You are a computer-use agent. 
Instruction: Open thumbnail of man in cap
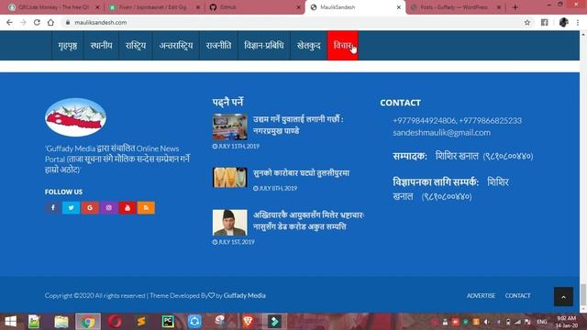[x=230, y=222]
